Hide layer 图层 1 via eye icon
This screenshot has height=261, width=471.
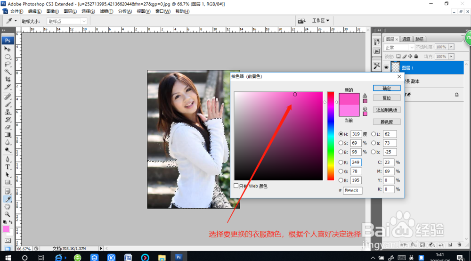[x=386, y=67]
